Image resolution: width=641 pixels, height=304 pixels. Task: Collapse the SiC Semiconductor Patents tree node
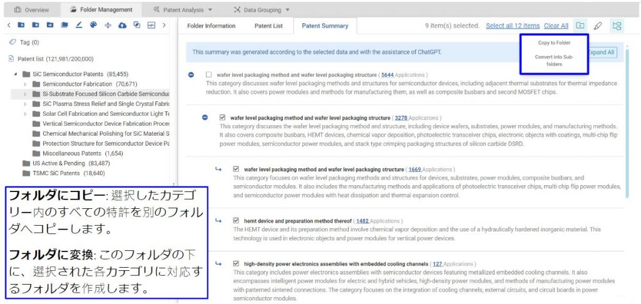16,74
